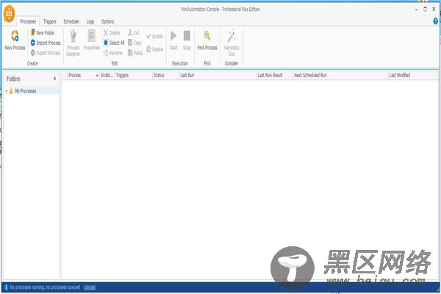Click Import Process

pyautogui.click(x=46, y=43)
